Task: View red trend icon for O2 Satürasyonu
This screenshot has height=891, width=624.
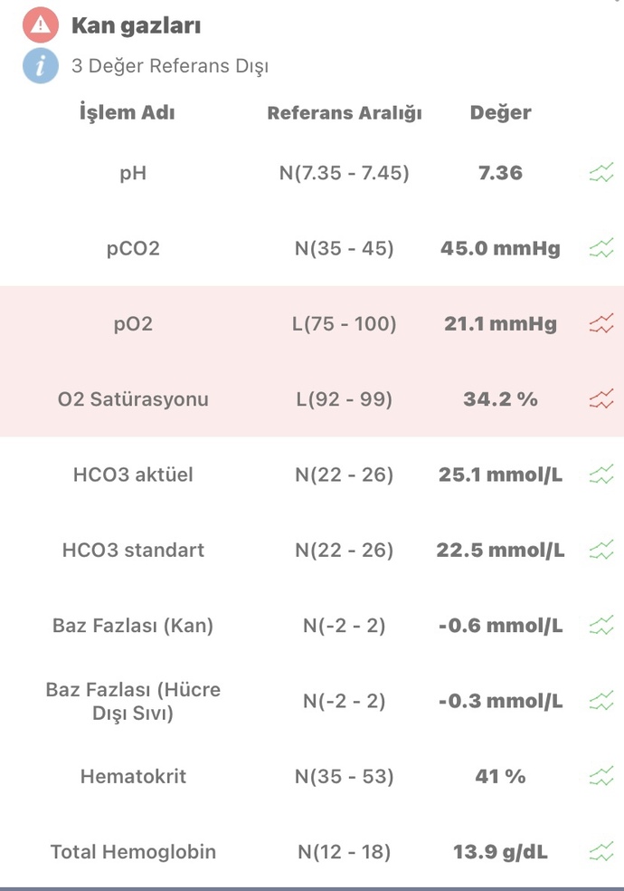Action: point(601,399)
